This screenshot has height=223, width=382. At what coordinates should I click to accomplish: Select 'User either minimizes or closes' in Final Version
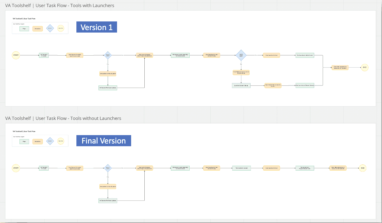tap(338, 168)
